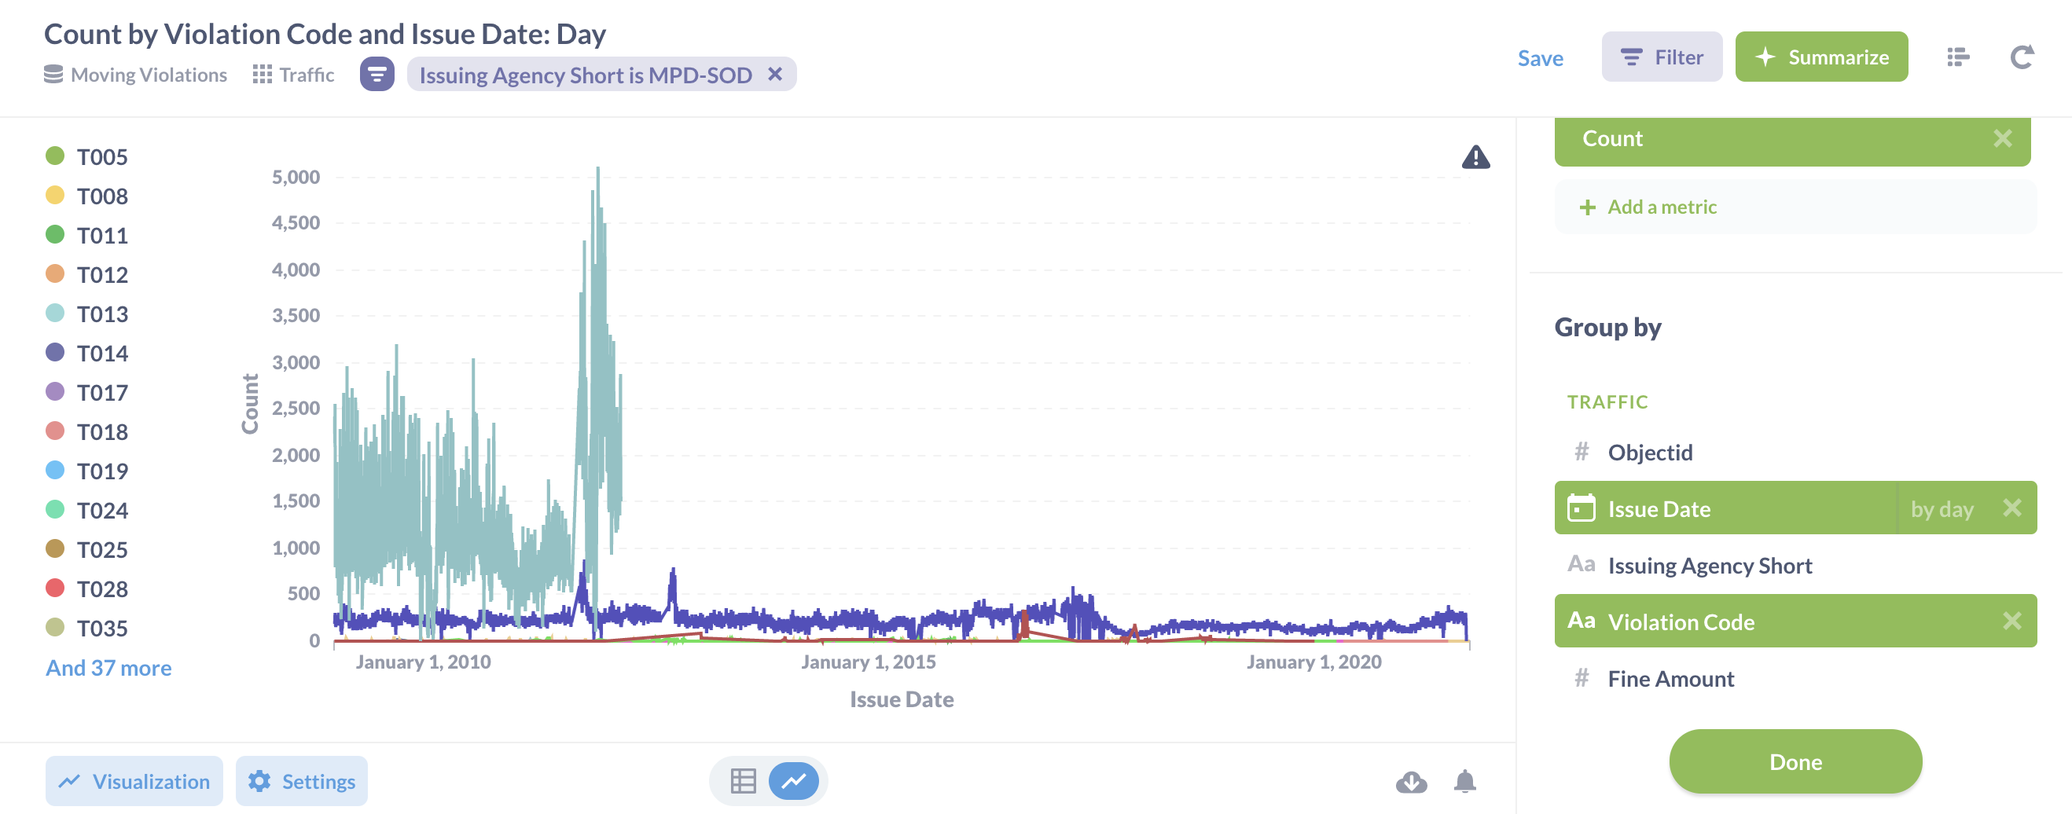This screenshot has height=814, width=2072.
Task: Open the 'by day' granularity dropdown
Action: click(1941, 509)
